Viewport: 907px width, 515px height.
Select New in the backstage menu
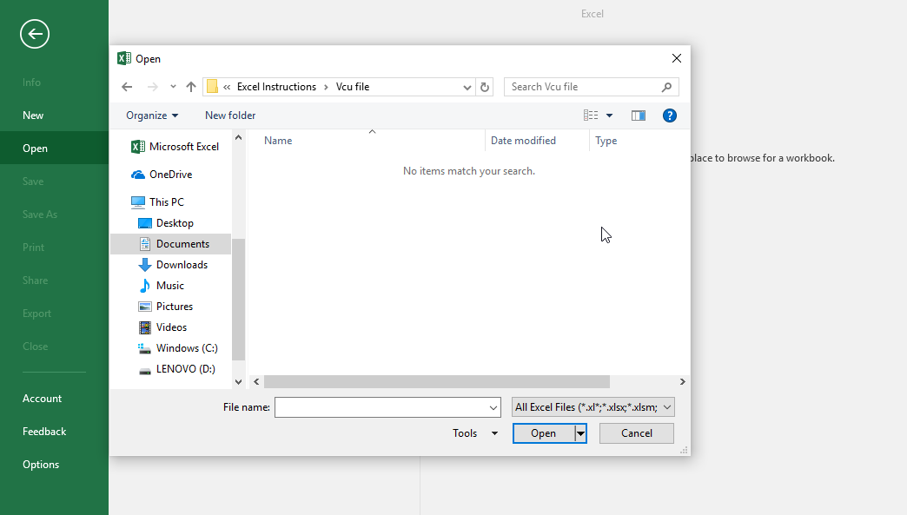[33, 116]
